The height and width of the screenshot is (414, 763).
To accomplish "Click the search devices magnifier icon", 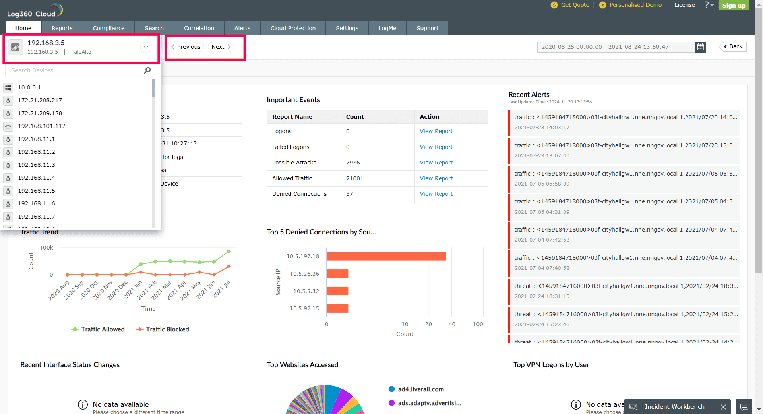I will [147, 70].
